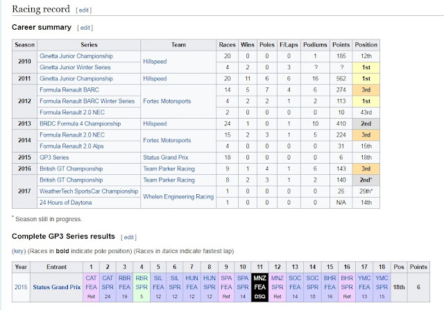Open the 2015 year link in GP3 results table
The image size is (444, 310).
(21, 287)
